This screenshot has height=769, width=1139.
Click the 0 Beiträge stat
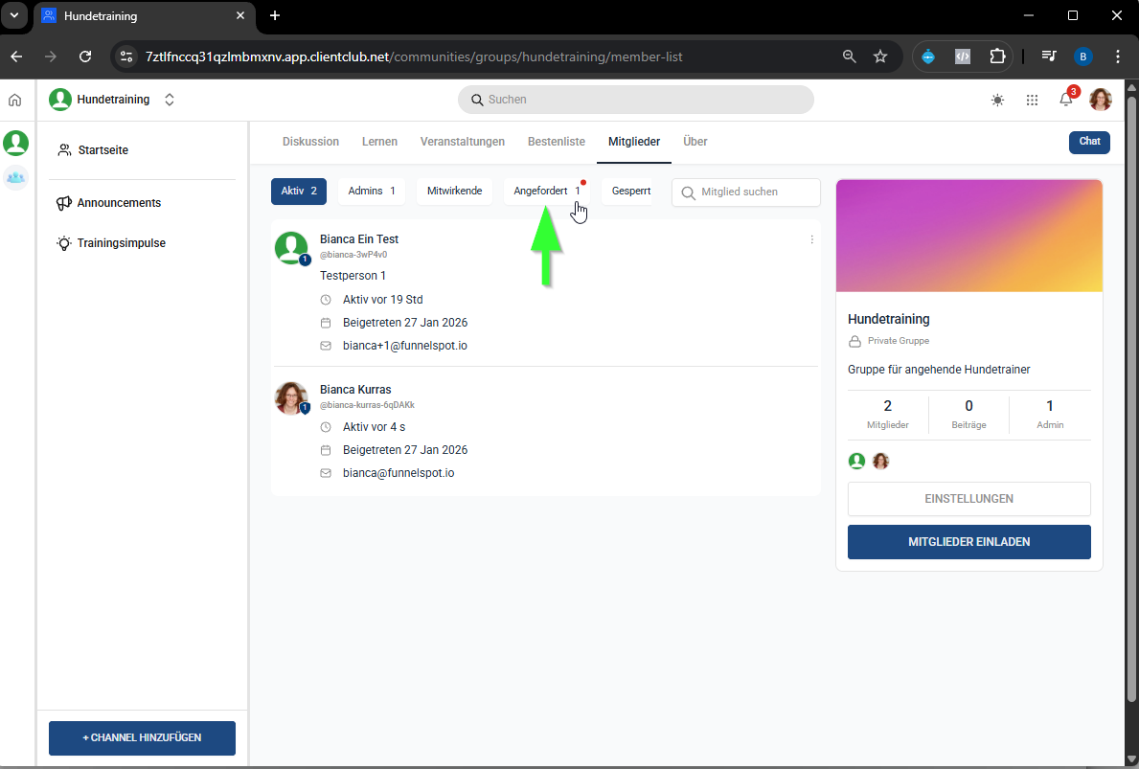pyautogui.click(x=969, y=414)
